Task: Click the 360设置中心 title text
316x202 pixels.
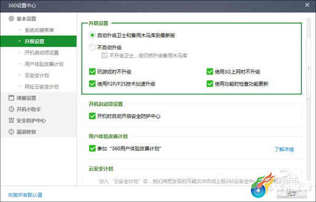Action: [22, 5]
